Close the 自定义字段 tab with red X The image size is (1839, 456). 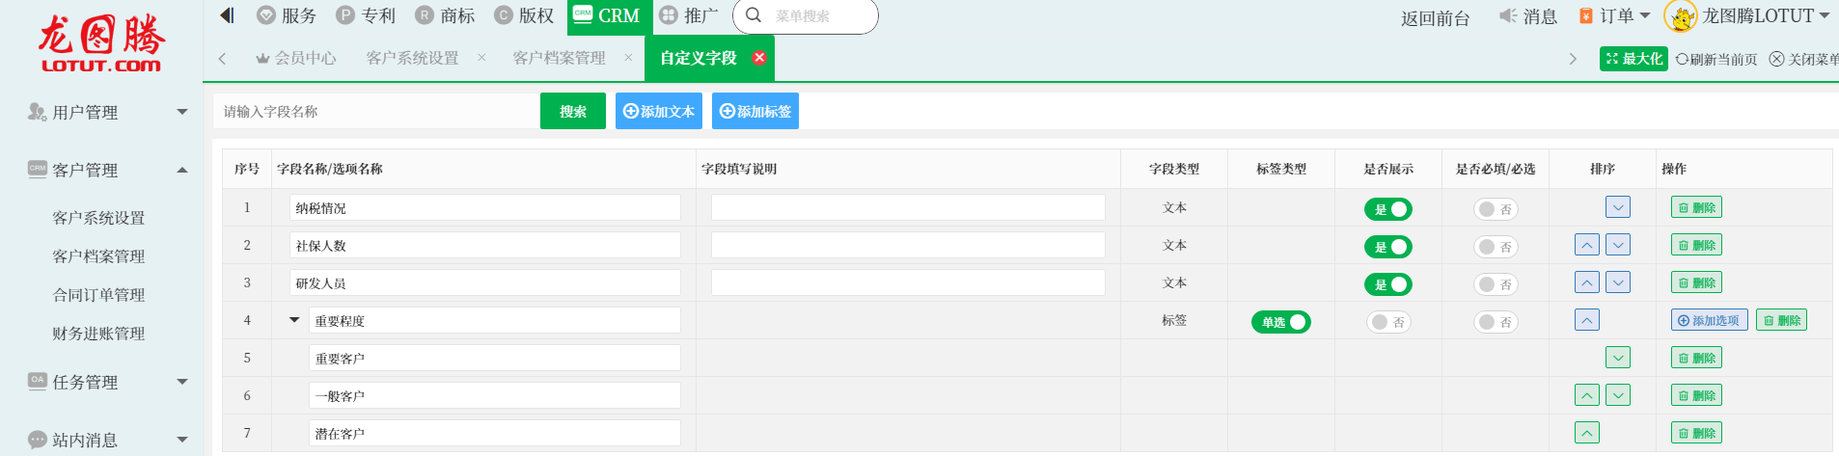pyautogui.click(x=759, y=58)
